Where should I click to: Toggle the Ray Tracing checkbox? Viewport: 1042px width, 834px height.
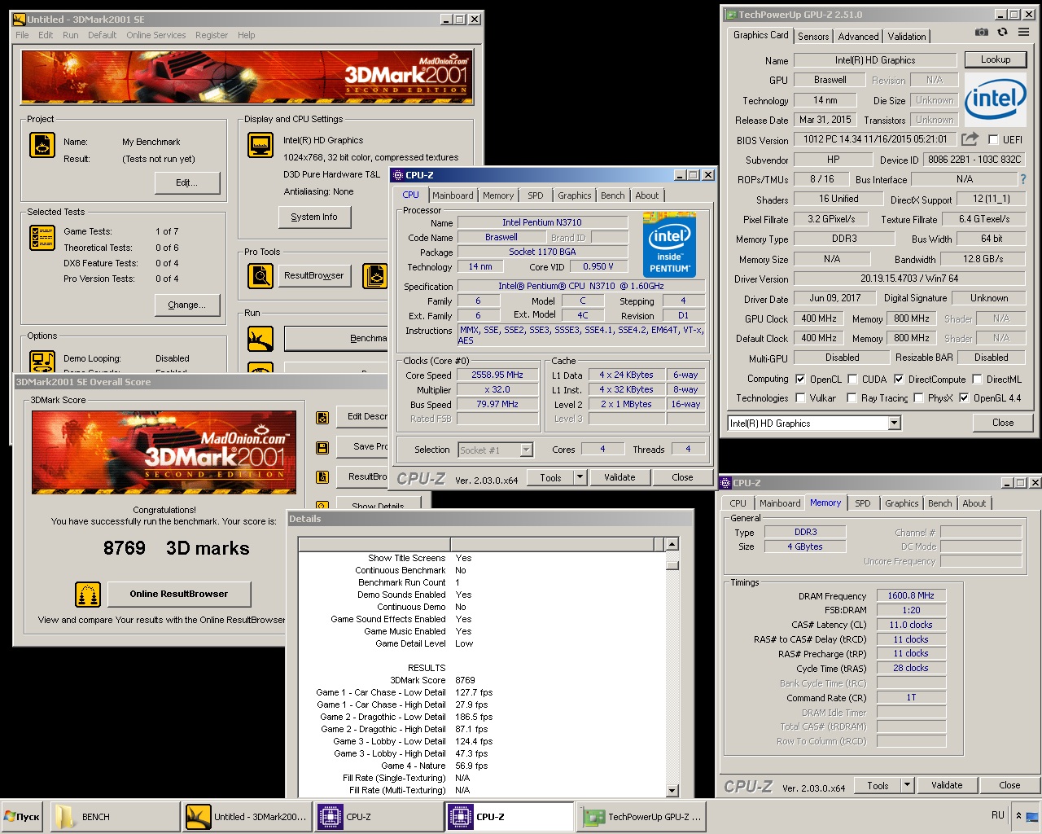tap(852, 398)
